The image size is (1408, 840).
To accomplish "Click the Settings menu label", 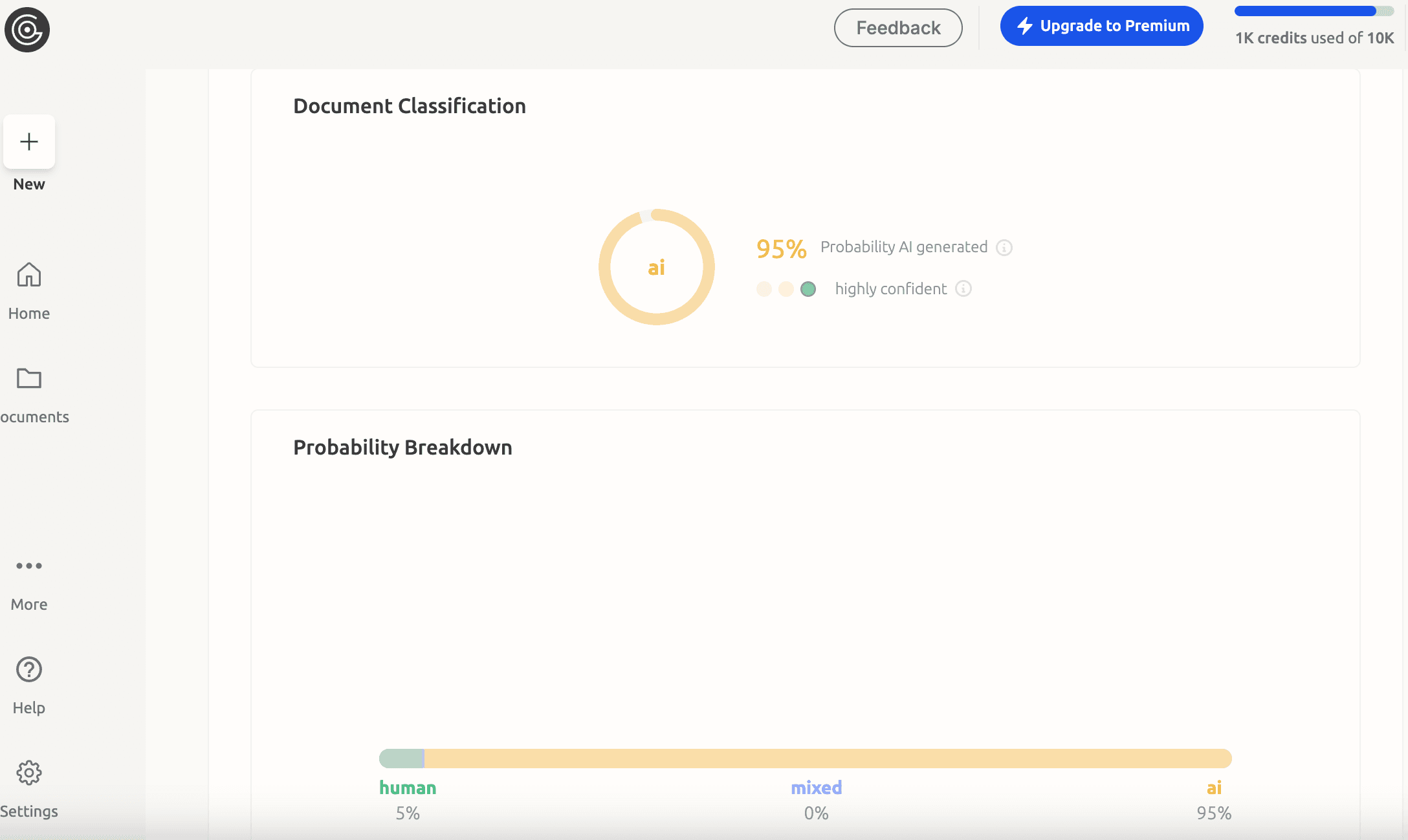I will (29, 812).
